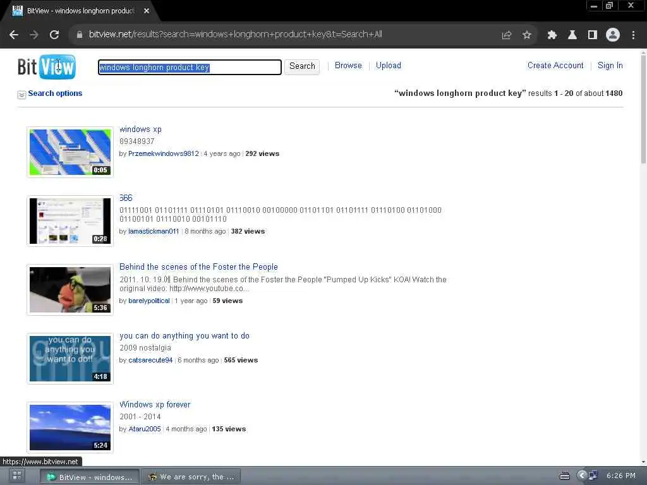Open 'you can do anything you want to do' title
The height and width of the screenshot is (485, 647).
(x=184, y=336)
